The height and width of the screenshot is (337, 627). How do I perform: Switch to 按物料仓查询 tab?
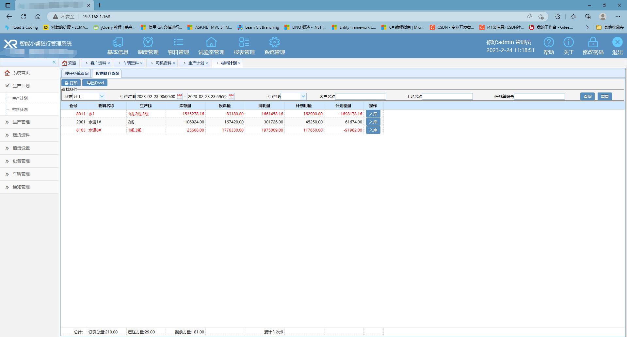click(107, 74)
